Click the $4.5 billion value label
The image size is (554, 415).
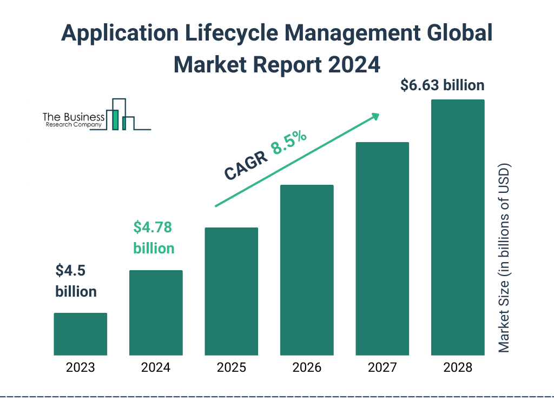point(76,281)
